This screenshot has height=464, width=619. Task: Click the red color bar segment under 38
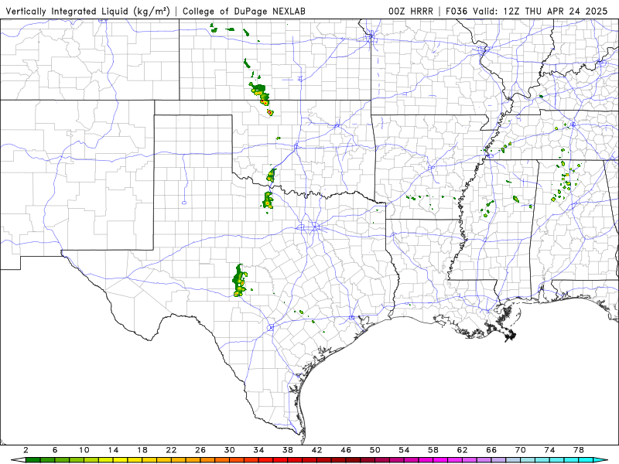(295, 460)
